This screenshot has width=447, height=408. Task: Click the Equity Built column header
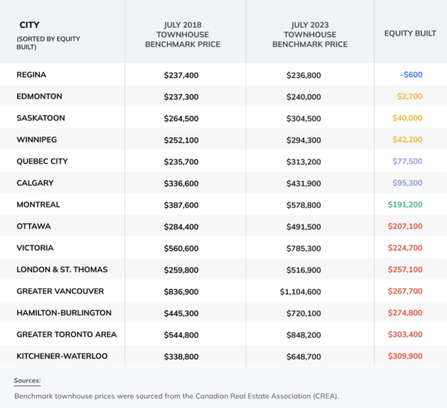[x=410, y=33]
